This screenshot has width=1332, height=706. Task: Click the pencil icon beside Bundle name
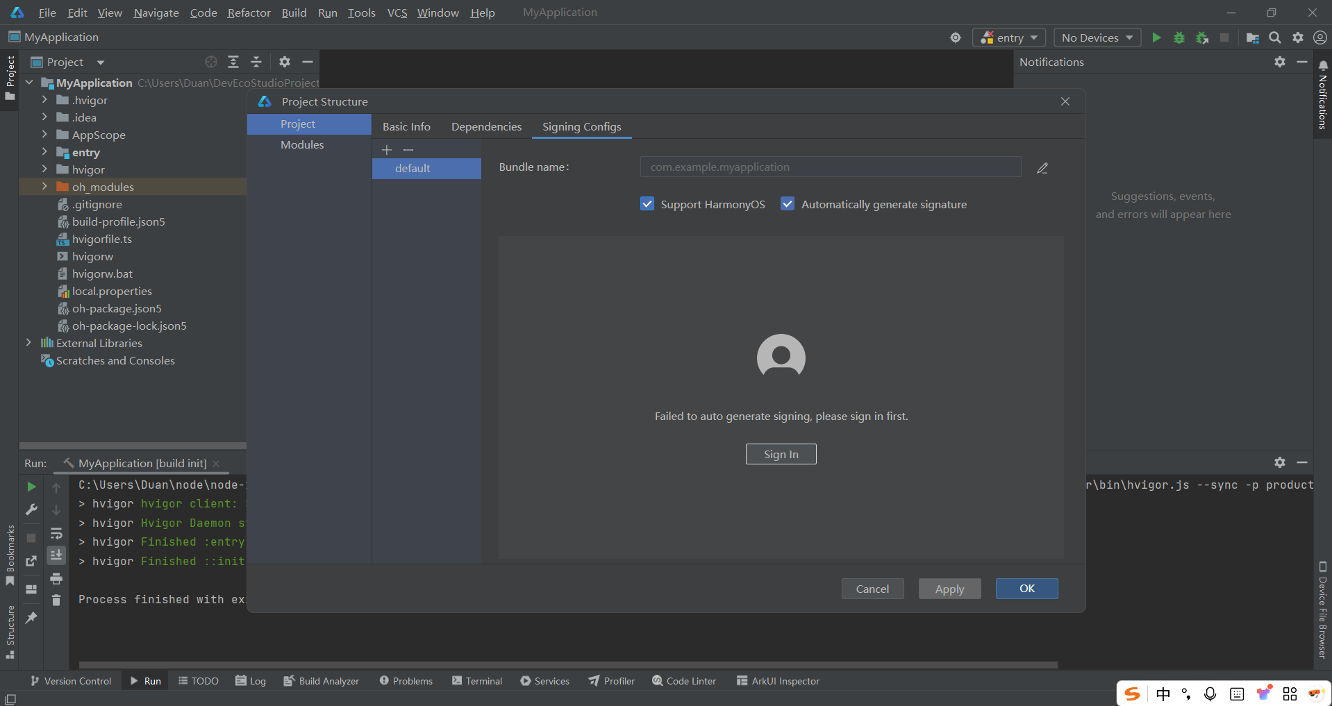coord(1042,168)
